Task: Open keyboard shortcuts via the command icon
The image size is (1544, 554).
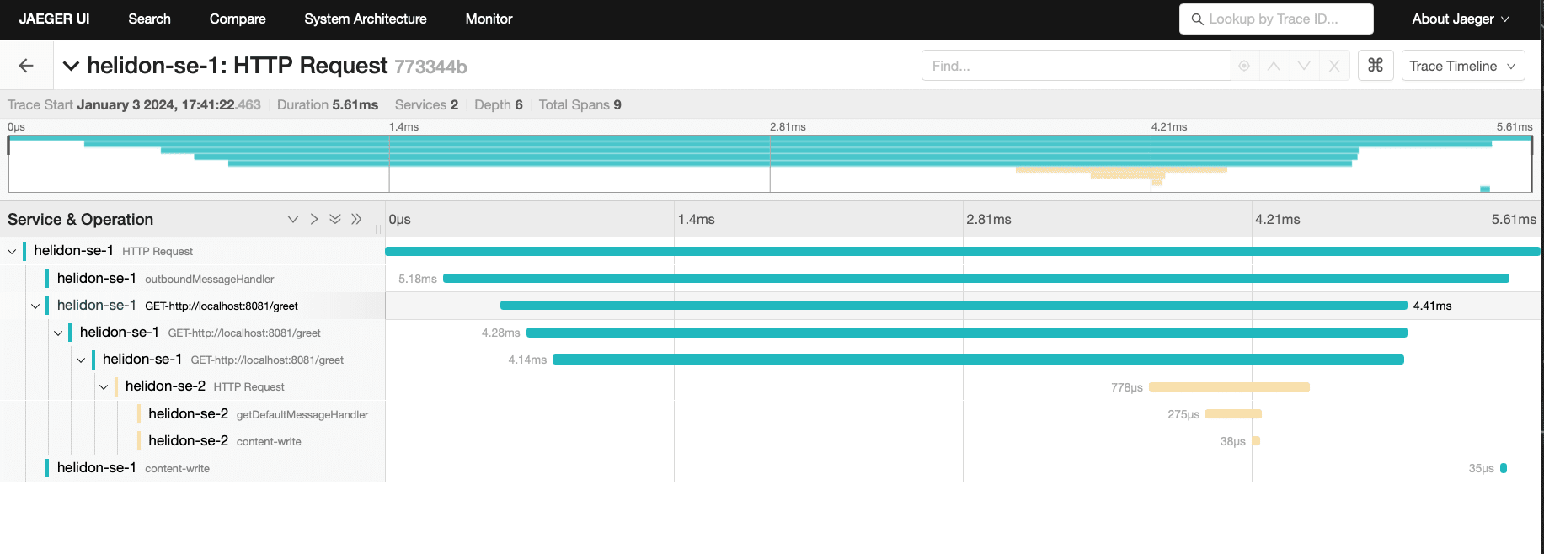Action: (1376, 65)
